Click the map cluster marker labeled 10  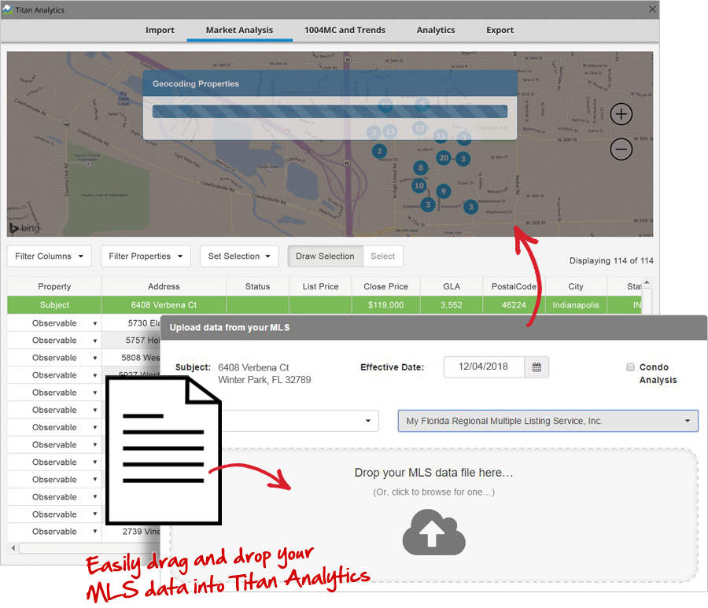pyautogui.click(x=419, y=186)
